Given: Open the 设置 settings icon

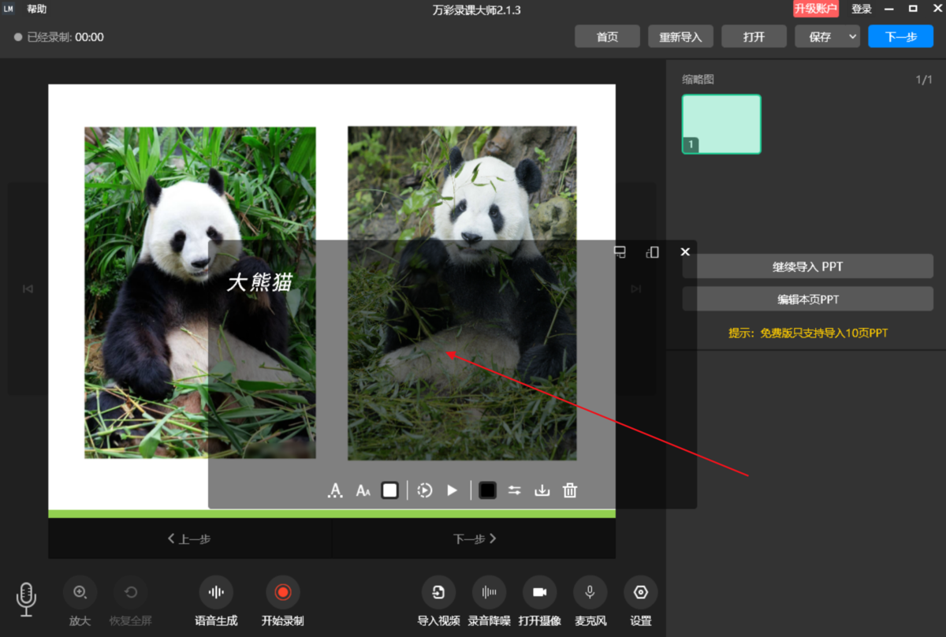Looking at the screenshot, I should pyautogui.click(x=640, y=593).
